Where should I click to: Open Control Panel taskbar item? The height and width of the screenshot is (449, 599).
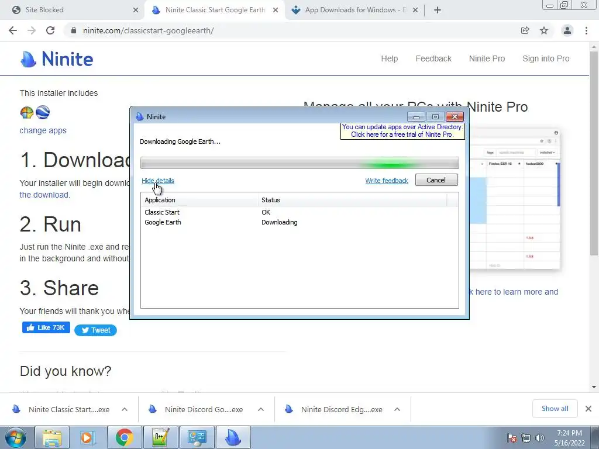pyautogui.click(x=197, y=437)
